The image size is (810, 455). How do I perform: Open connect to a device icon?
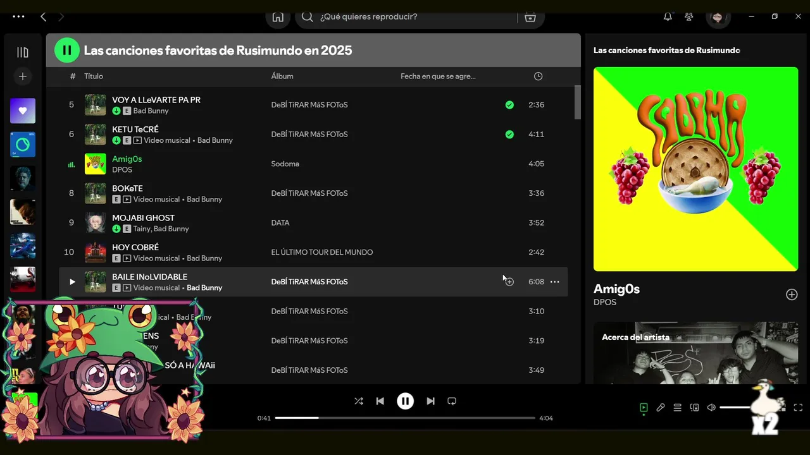coord(694,408)
